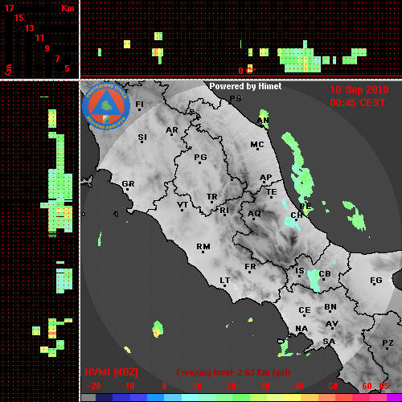The width and height of the screenshot is (402, 402).
Task: Click the Protezione Civile Regione Abruzzo logo
Action: [x=106, y=106]
